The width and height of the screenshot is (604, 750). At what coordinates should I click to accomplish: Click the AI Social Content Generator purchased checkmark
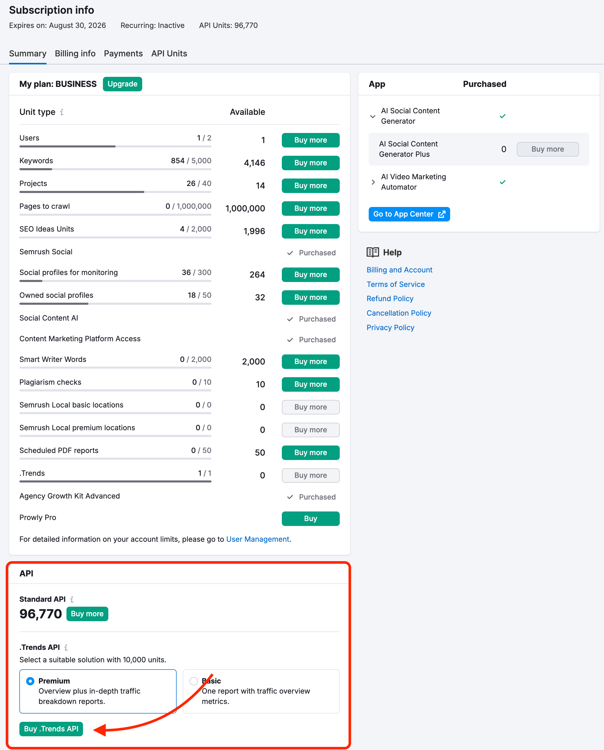point(502,116)
